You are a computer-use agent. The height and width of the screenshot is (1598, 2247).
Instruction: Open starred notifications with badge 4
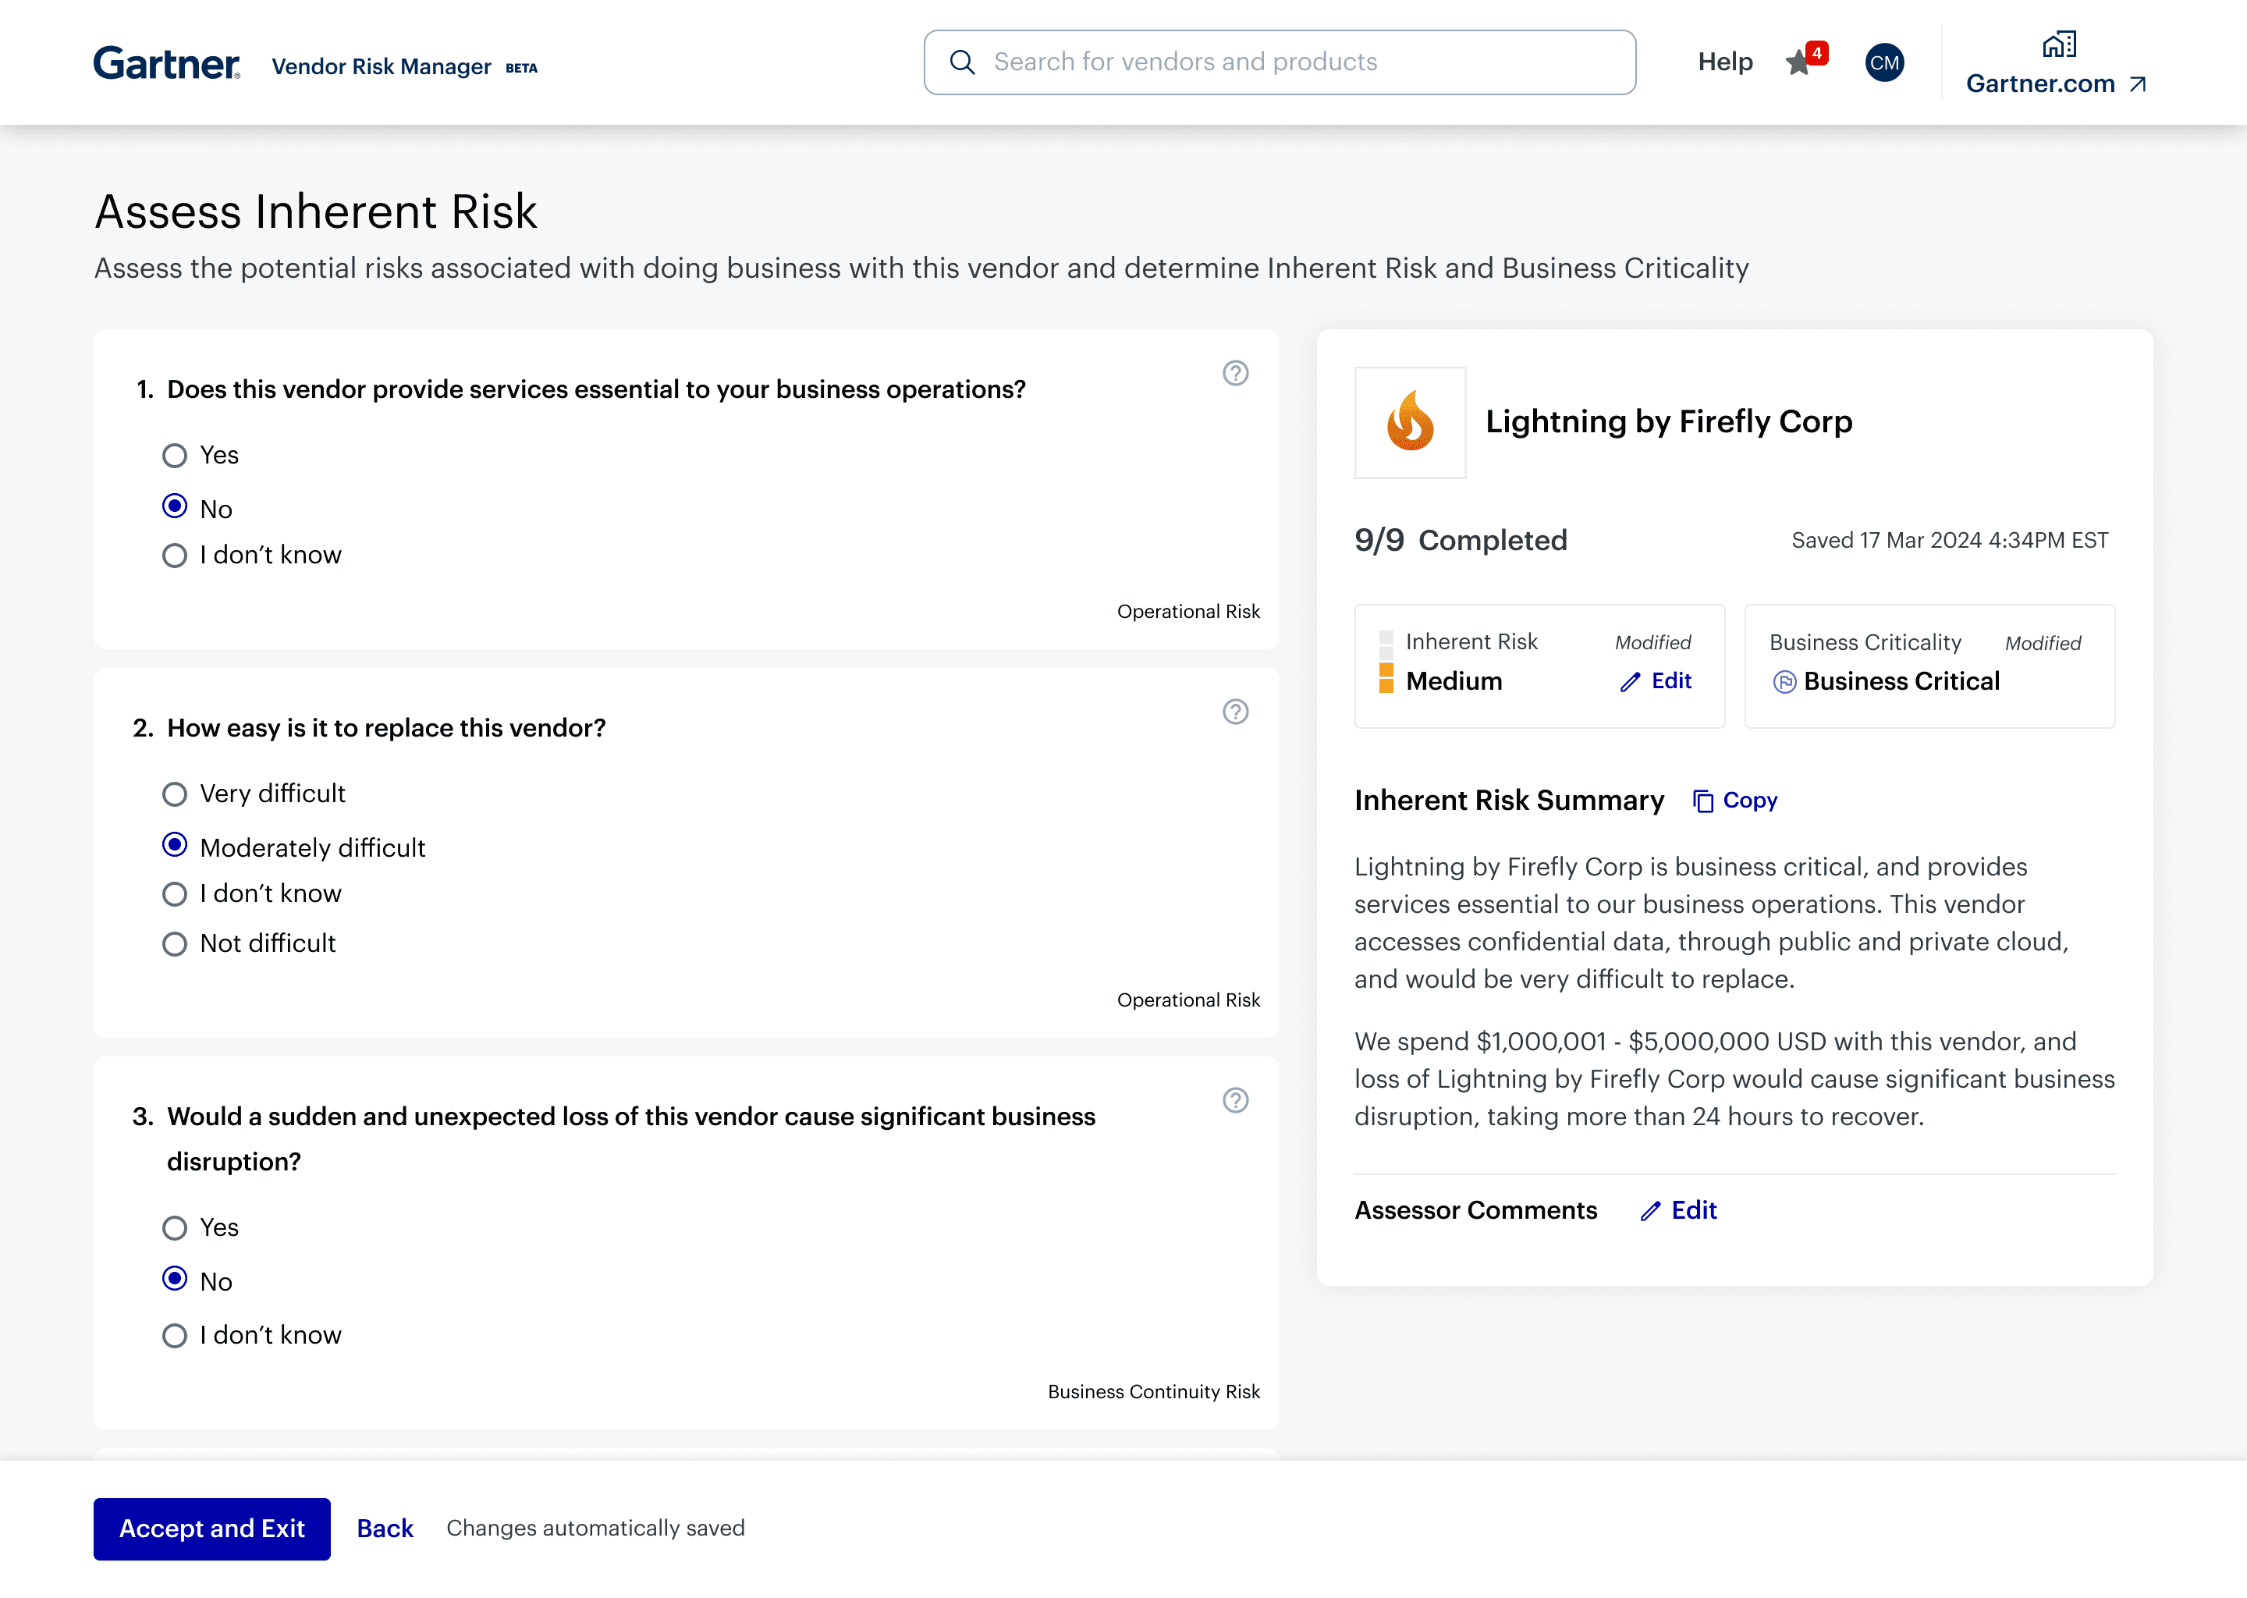(x=1805, y=60)
